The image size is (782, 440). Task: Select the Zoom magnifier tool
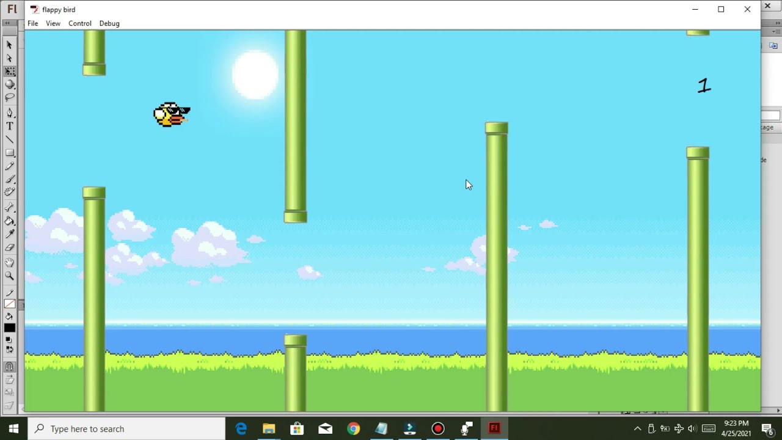point(9,276)
